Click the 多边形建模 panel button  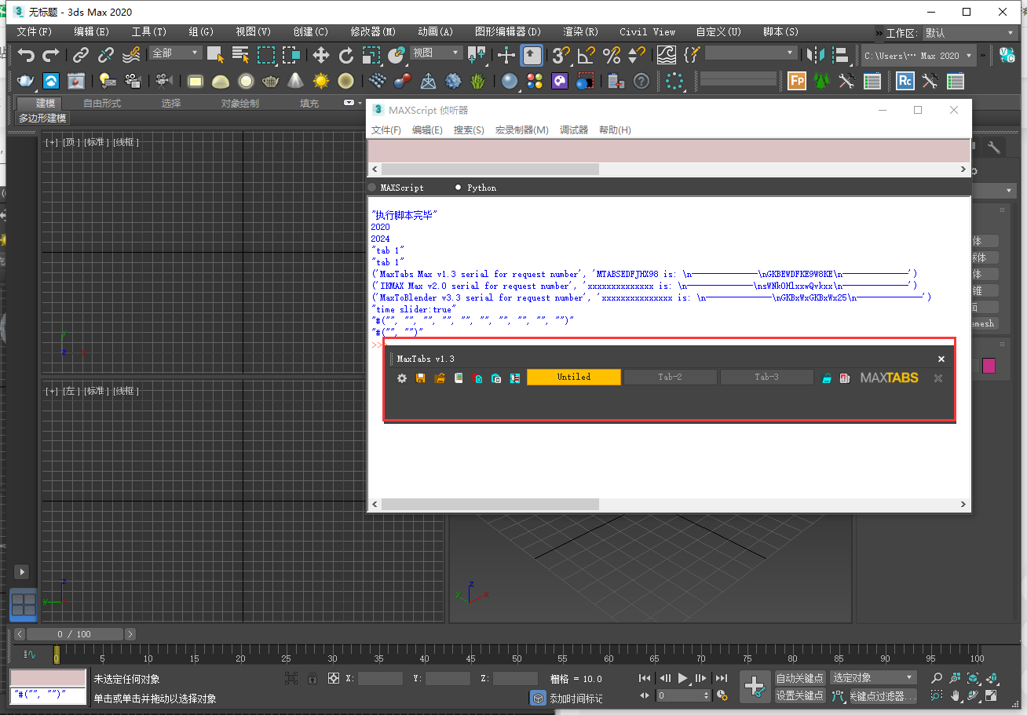[43, 119]
